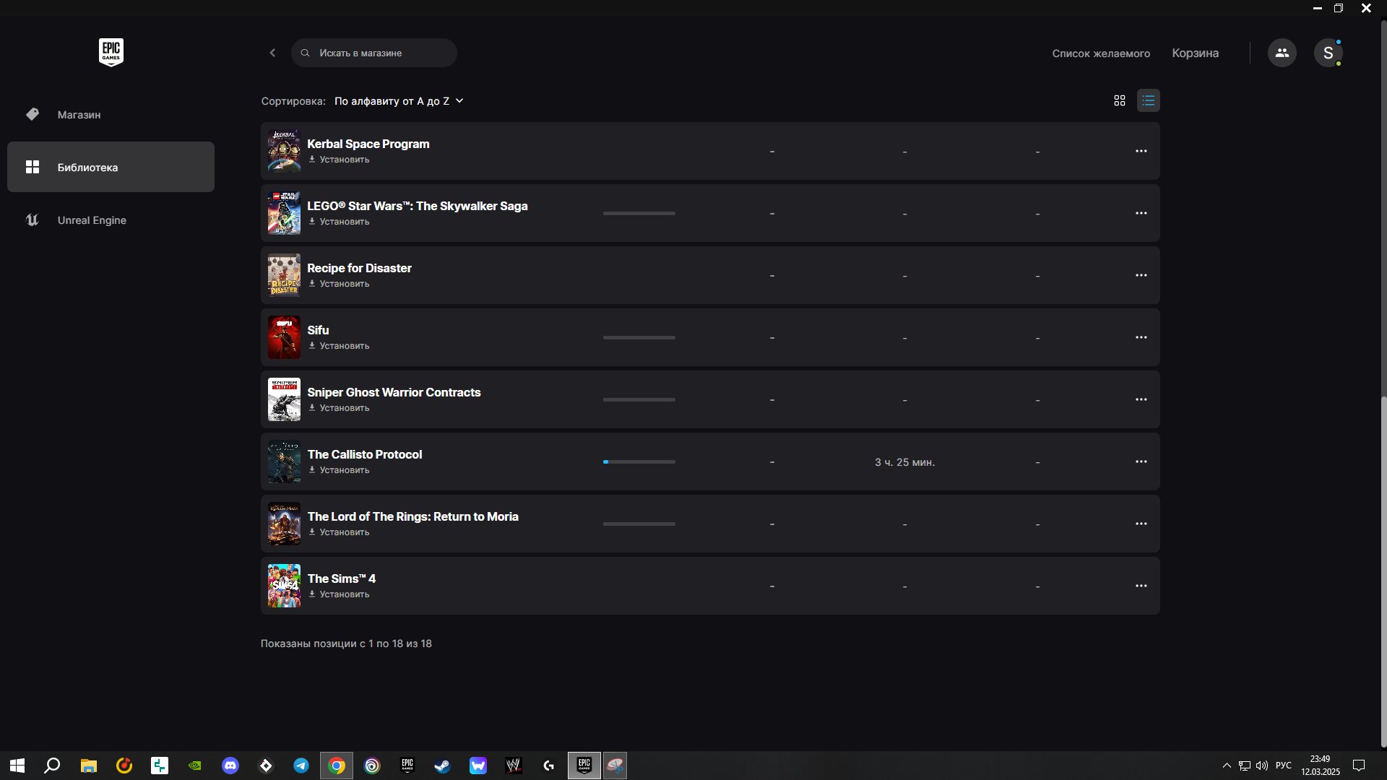Open more options for The Sims 4

(x=1141, y=586)
